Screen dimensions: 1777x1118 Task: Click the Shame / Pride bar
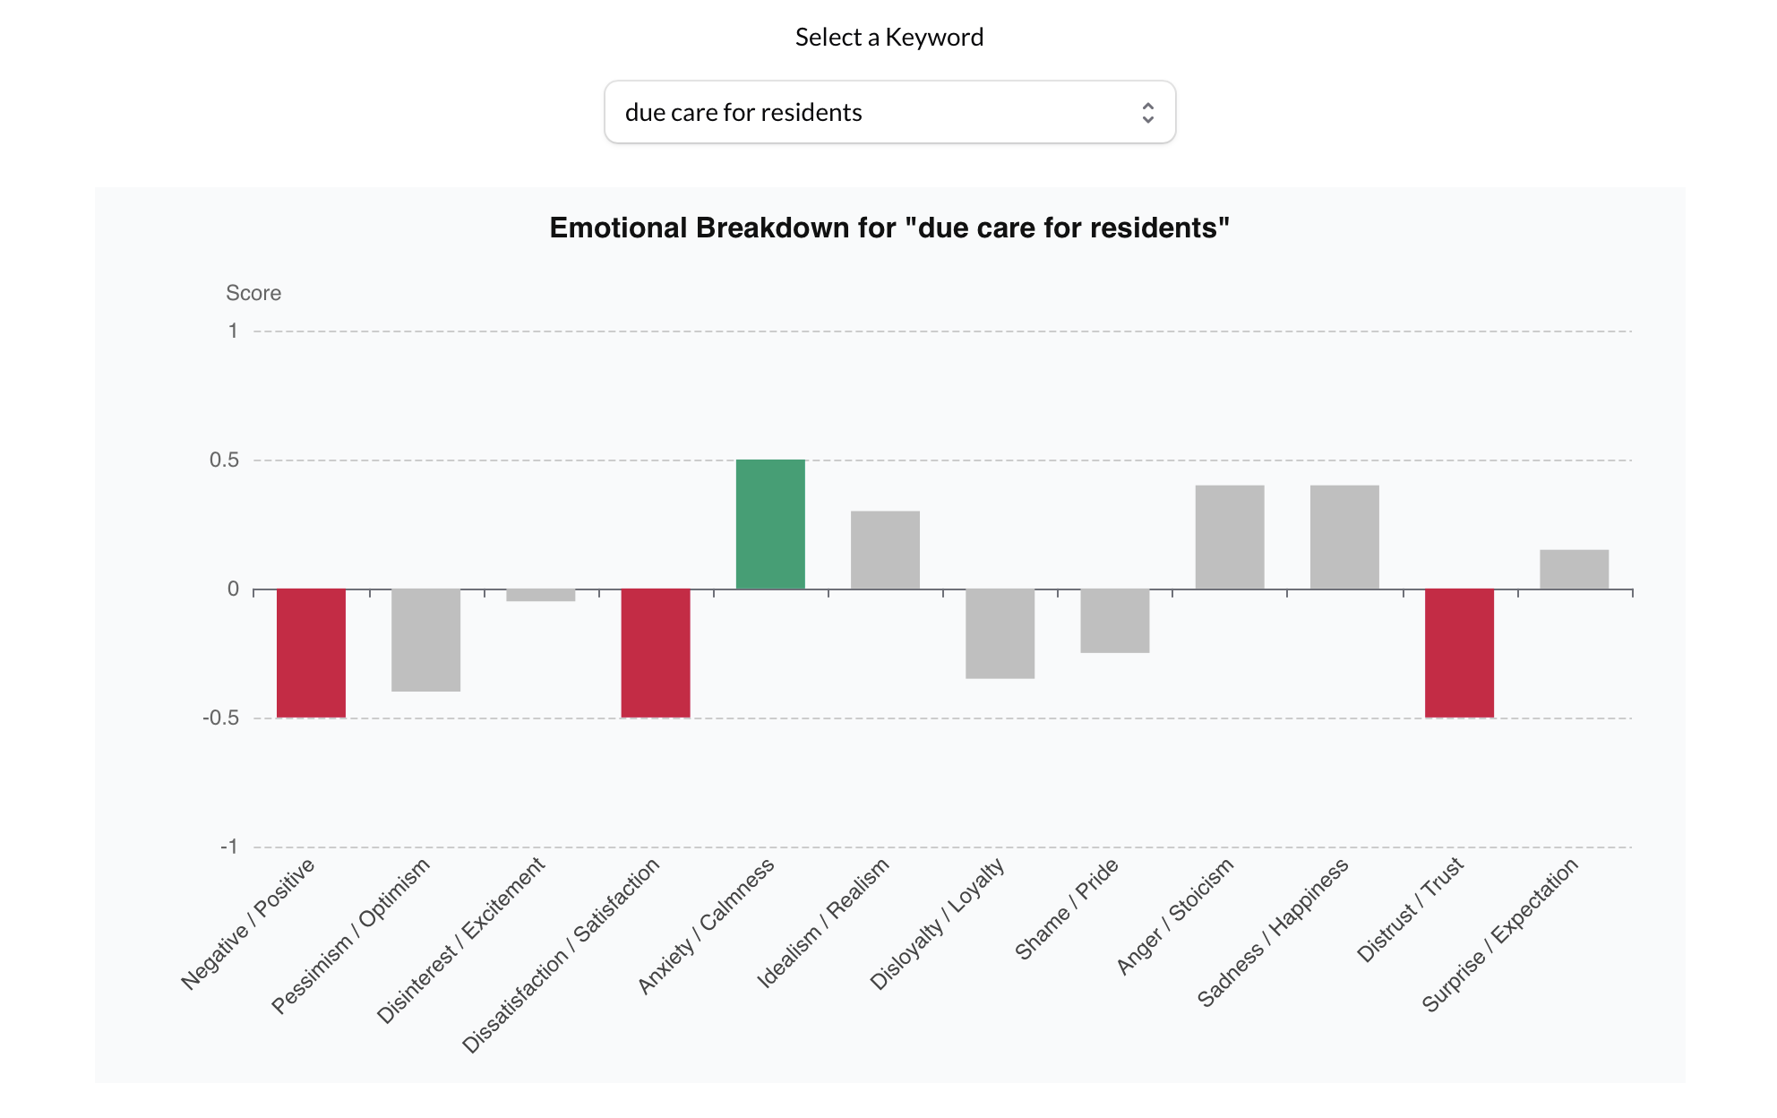pos(1115,618)
